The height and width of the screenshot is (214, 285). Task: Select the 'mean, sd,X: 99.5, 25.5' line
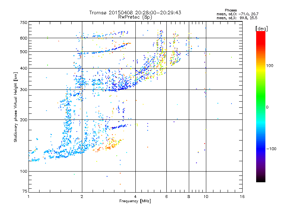pos(237,18)
